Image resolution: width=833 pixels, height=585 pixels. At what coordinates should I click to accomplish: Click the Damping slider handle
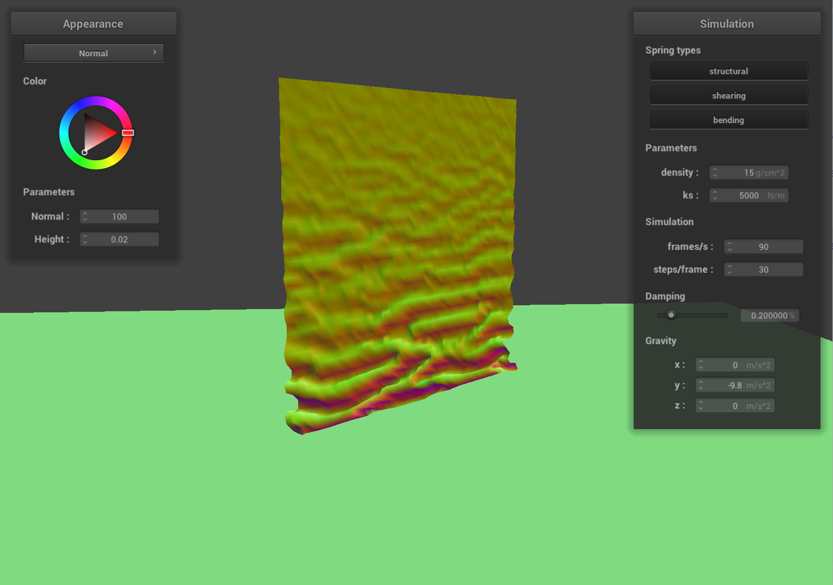point(671,315)
